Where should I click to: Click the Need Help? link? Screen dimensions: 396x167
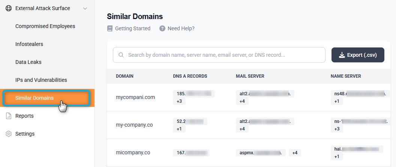point(181,28)
